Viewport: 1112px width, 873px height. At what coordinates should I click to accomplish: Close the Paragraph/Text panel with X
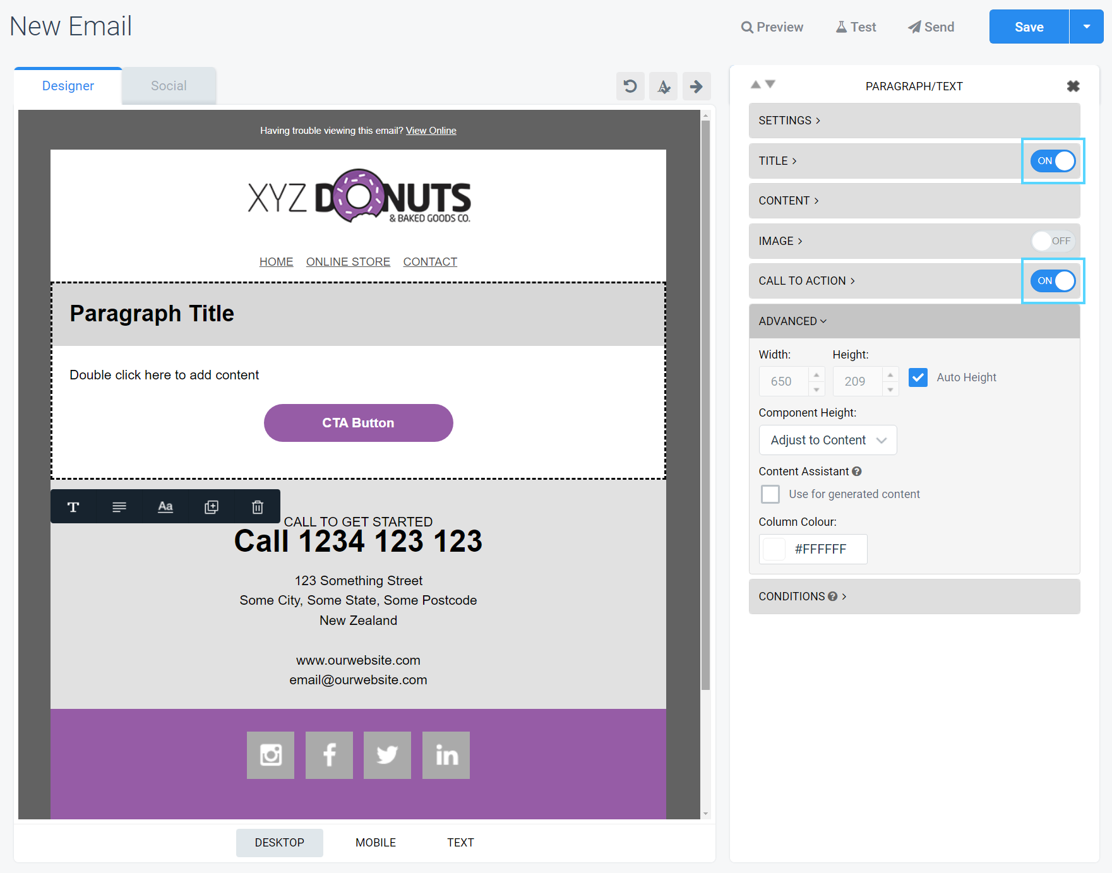[1073, 86]
